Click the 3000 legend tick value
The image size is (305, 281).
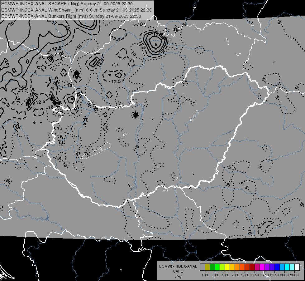(284, 275)
